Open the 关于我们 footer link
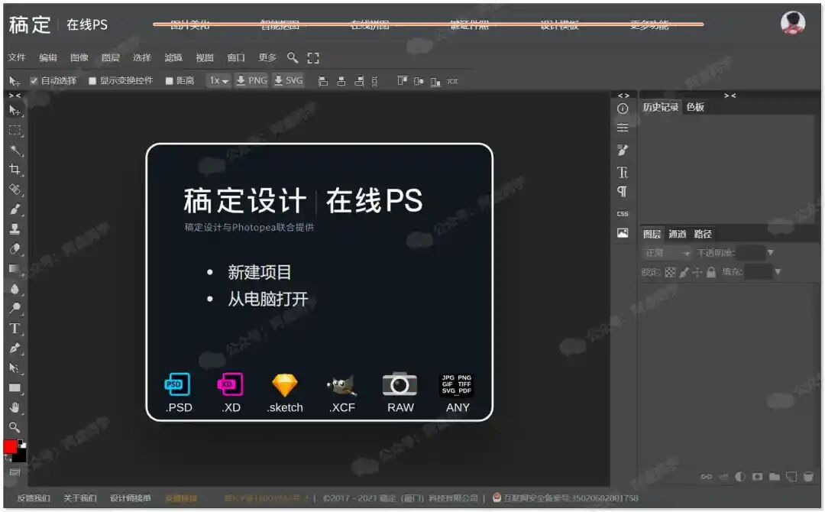The image size is (825, 512). [80, 497]
